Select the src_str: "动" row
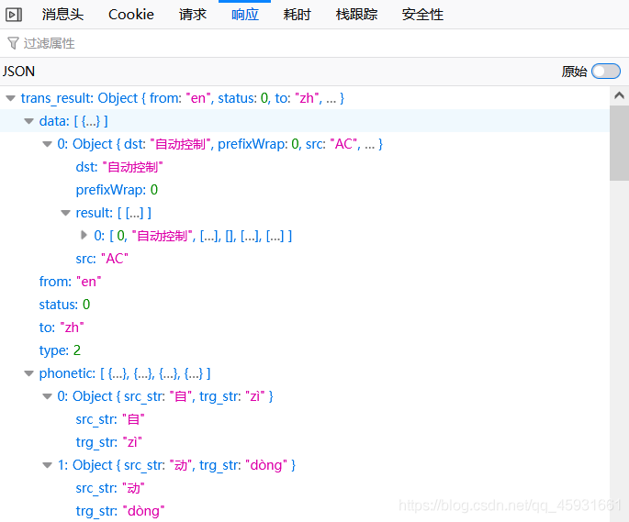 click(x=305, y=488)
